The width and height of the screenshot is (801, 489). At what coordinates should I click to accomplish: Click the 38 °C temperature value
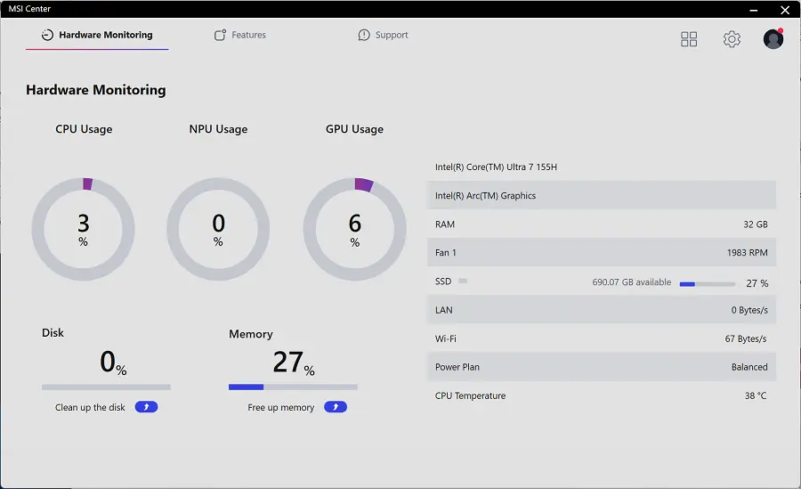pyautogui.click(x=756, y=395)
